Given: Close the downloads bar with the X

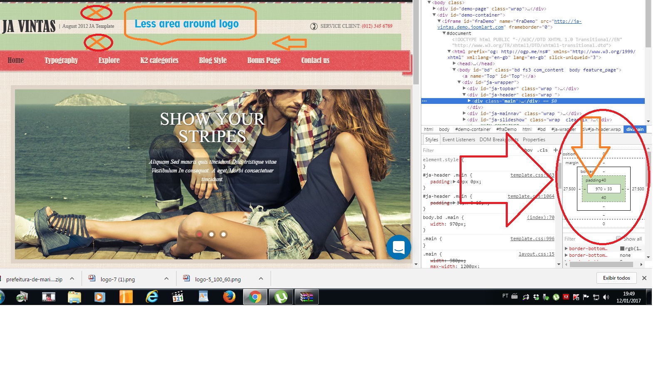Looking at the screenshot, I should (644, 278).
